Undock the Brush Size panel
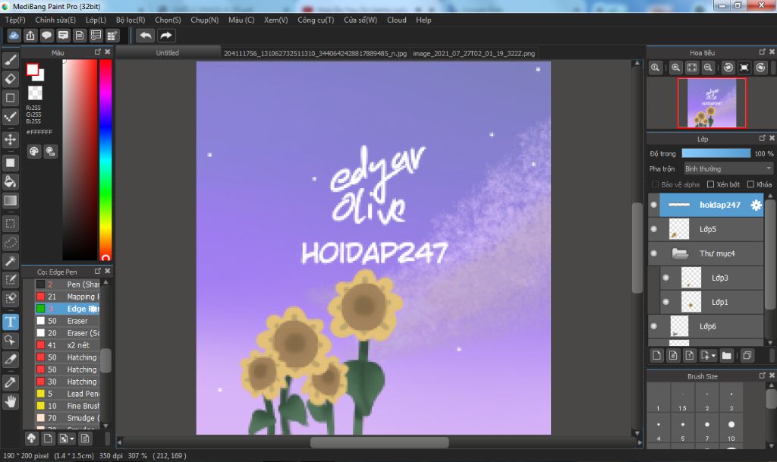777x462 pixels. click(762, 376)
